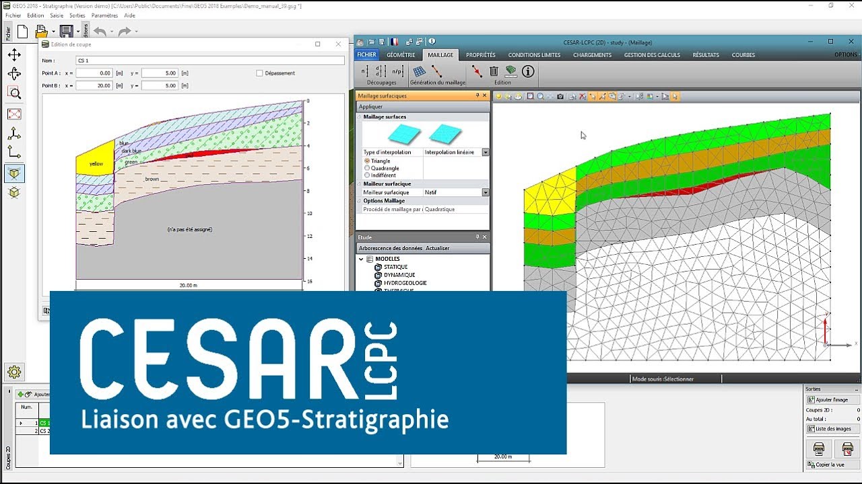Switch to the CHARGEMENTS tab
862x484 pixels.
point(593,55)
